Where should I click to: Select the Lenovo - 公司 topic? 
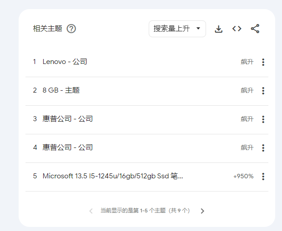tap(65, 62)
